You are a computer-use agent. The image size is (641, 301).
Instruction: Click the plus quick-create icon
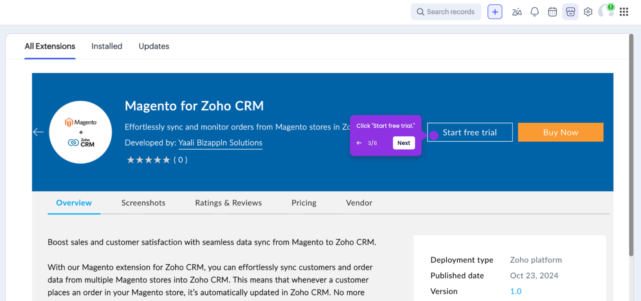coord(495,12)
